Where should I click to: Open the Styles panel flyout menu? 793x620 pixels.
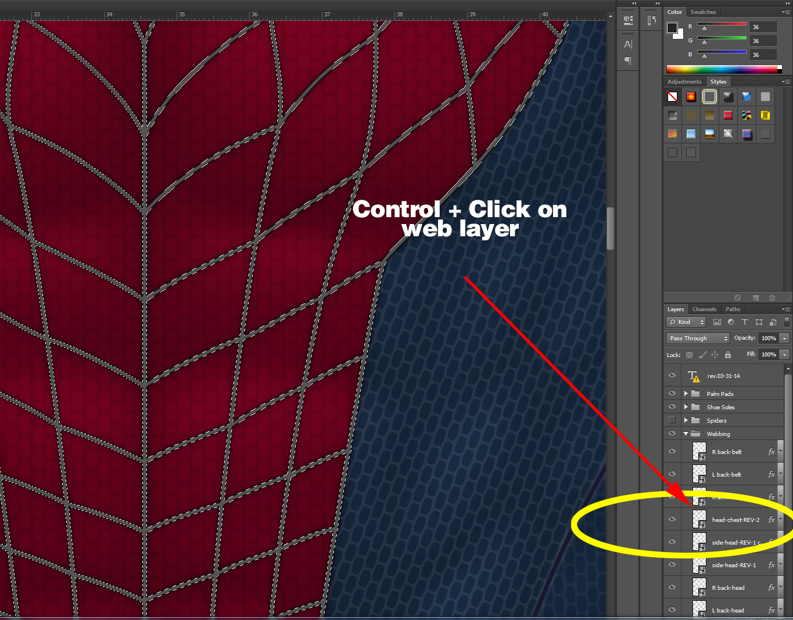tap(785, 82)
